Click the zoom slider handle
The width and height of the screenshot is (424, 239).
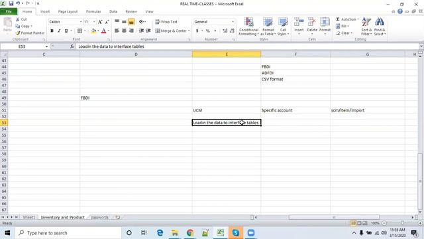[x=402, y=223]
